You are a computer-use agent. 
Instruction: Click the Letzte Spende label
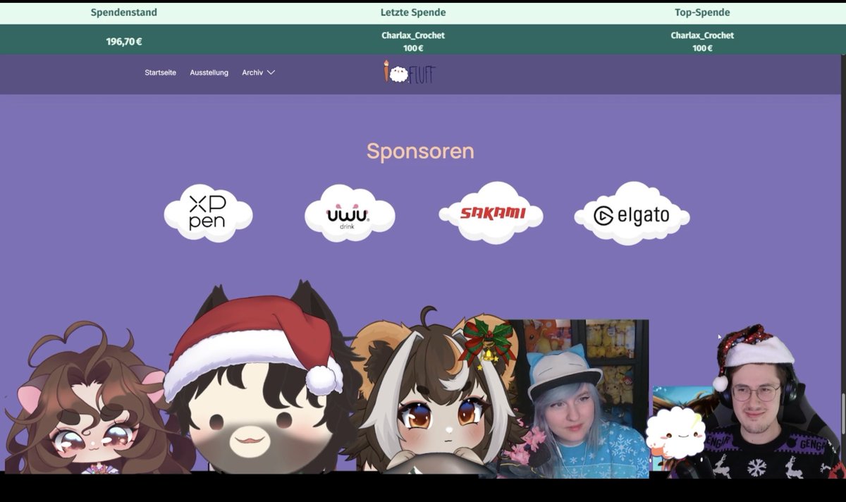pyautogui.click(x=413, y=13)
